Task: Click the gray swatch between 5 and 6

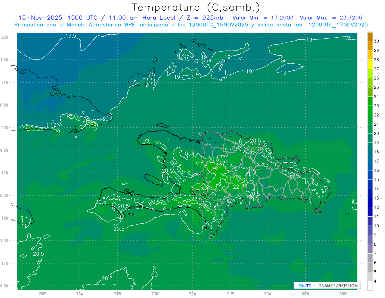Action: point(370,267)
